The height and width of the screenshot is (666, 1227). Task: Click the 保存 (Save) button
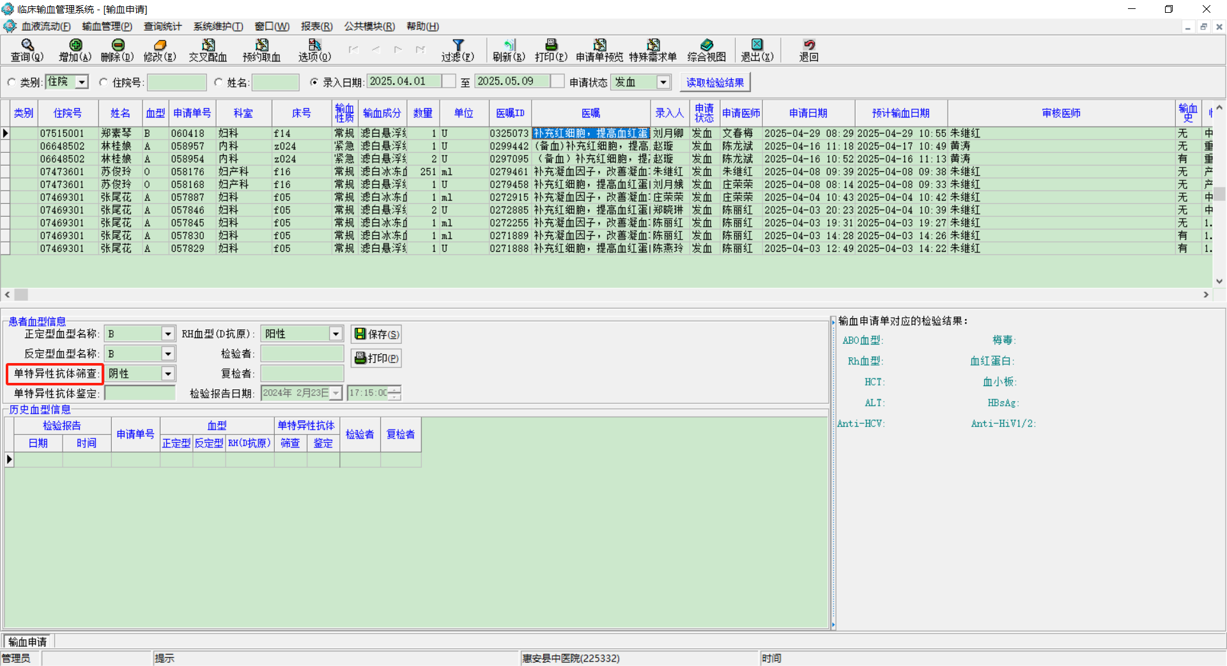click(x=376, y=334)
